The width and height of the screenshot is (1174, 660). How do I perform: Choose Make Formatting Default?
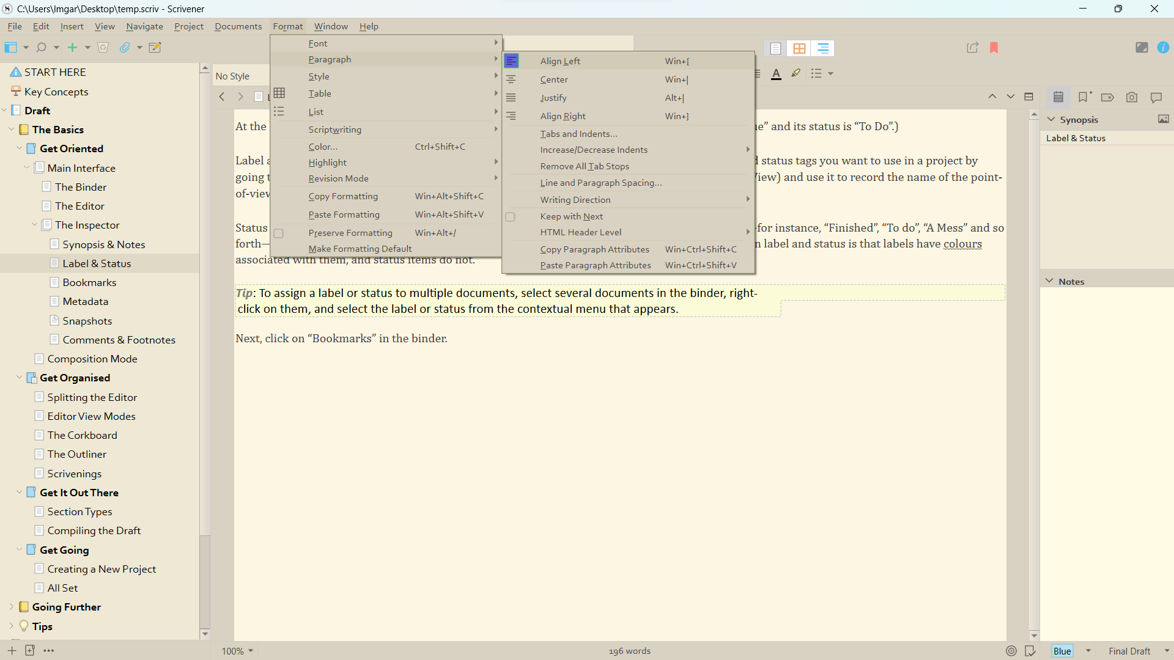click(386, 249)
